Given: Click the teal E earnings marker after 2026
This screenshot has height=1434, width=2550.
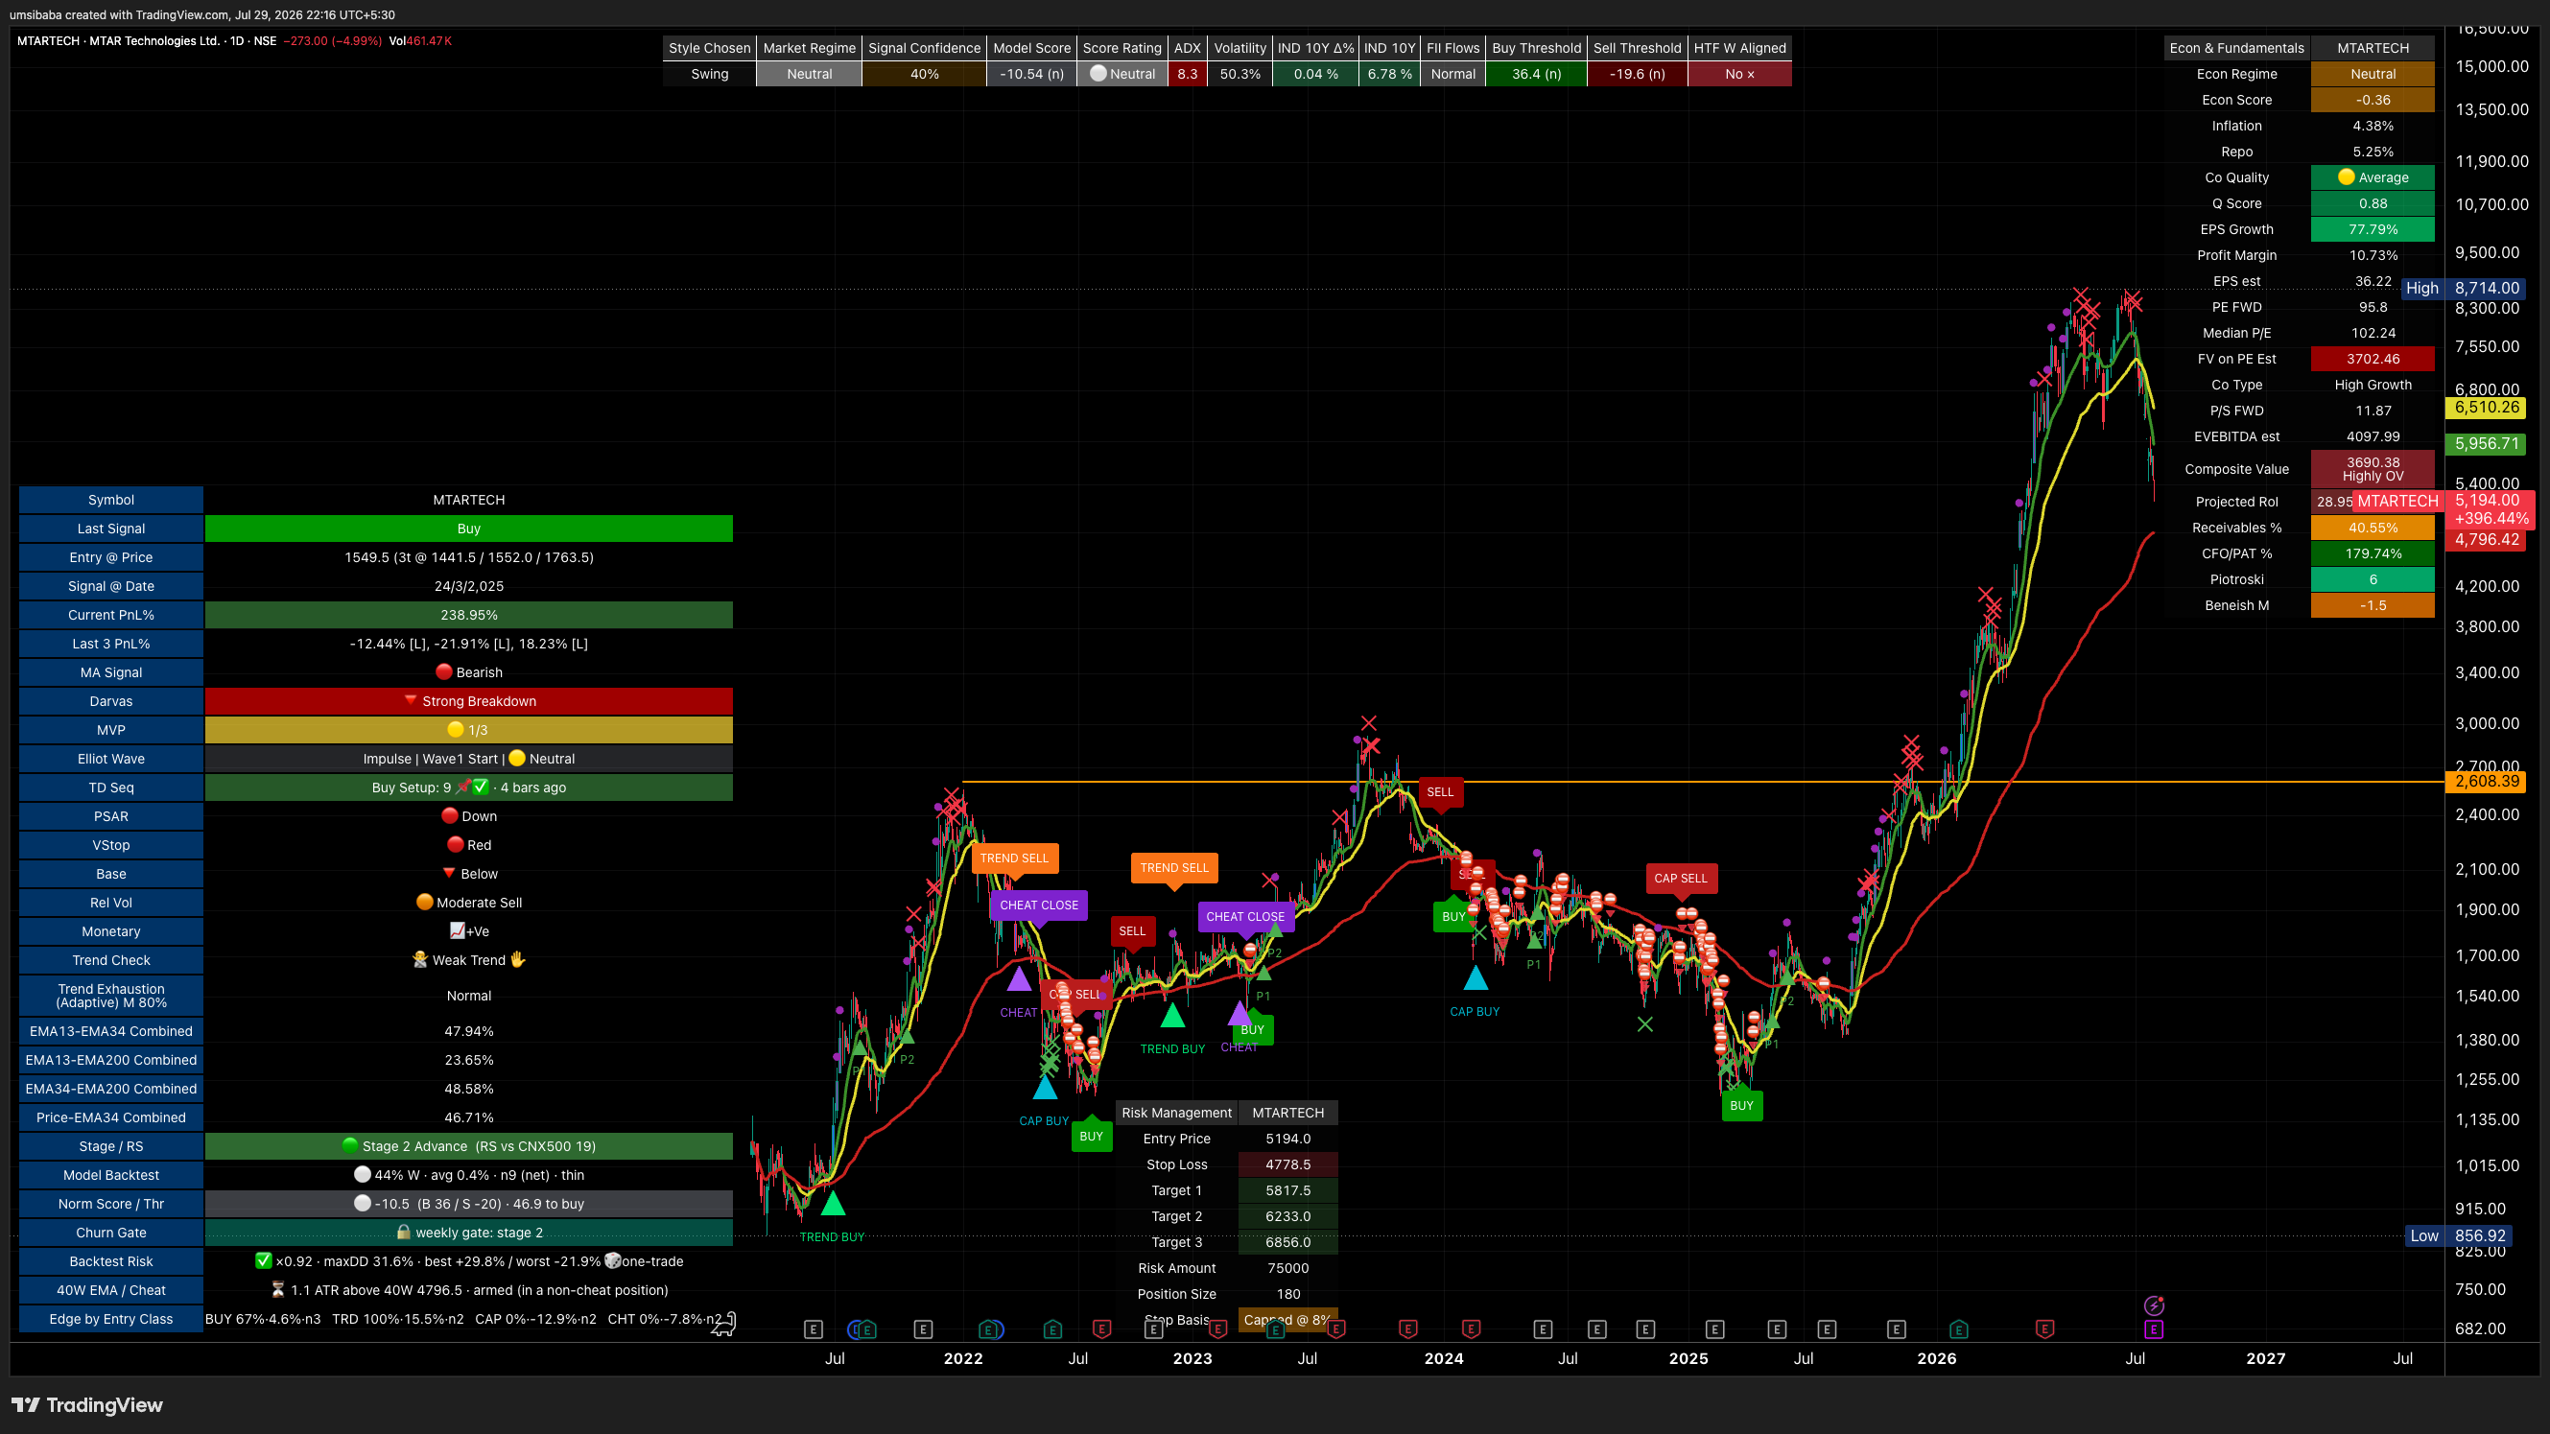Looking at the screenshot, I should (1958, 1329).
